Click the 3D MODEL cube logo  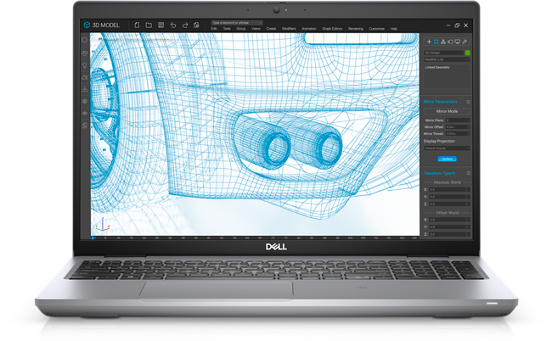click(x=87, y=25)
